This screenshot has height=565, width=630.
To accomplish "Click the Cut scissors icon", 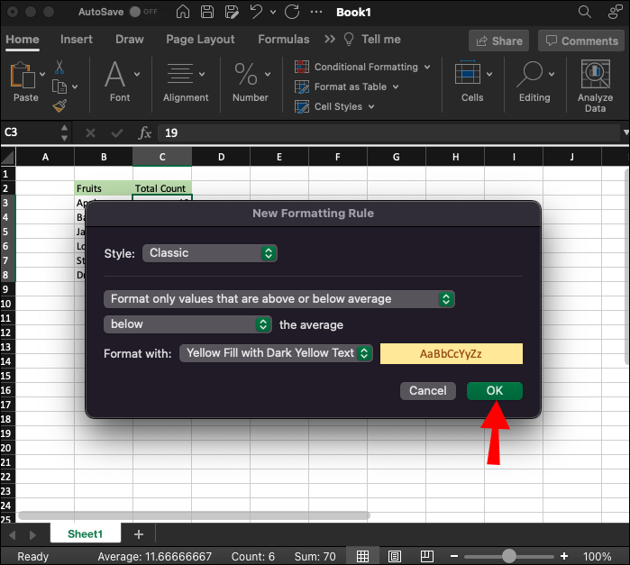I will (59, 68).
